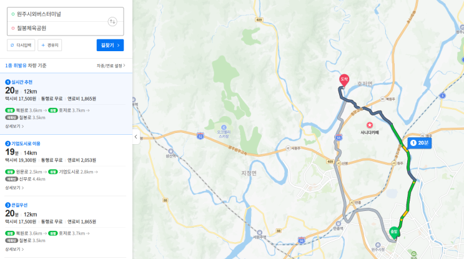Expand 상세보기 for 기업도시로 이용 route
This screenshot has height=259, width=464.
pyautogui.click(x=14, y=188)
